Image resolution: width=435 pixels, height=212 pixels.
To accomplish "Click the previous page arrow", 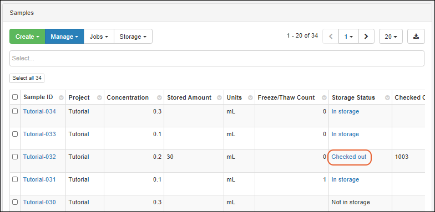I will pyautogui.click(x=331, y=37).
